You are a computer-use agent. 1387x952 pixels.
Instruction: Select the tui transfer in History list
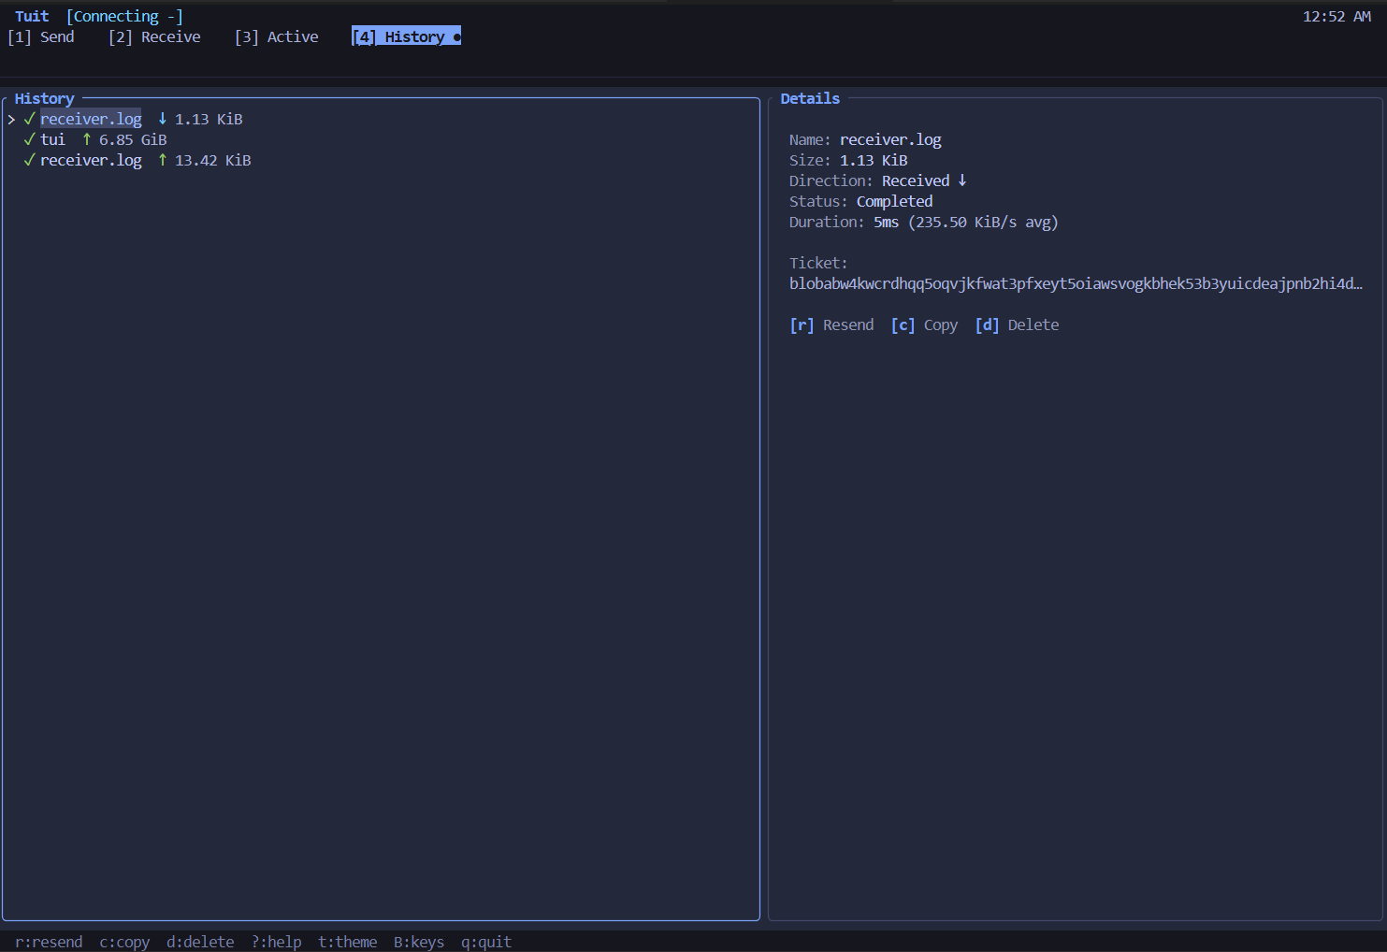(52, 139)
